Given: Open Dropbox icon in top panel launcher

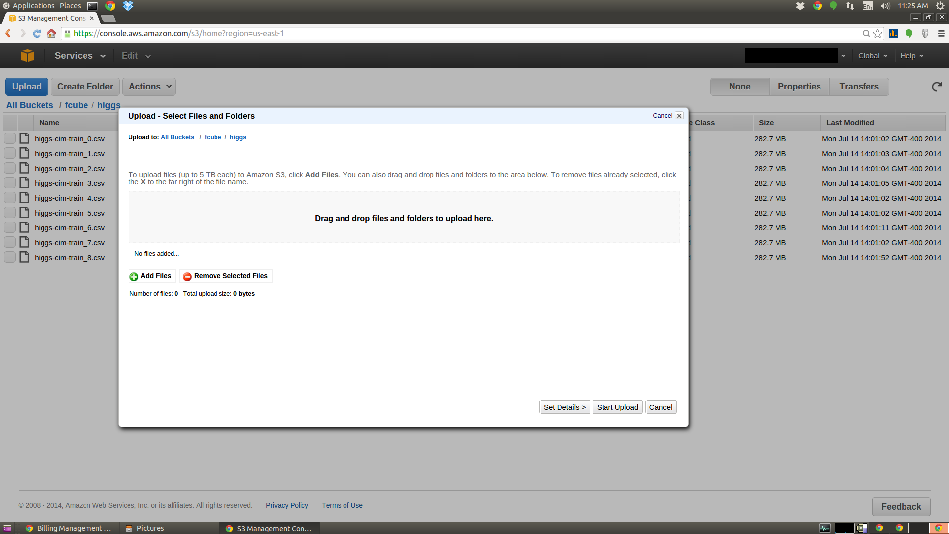Looking at the screenshot, I should 128,6.
